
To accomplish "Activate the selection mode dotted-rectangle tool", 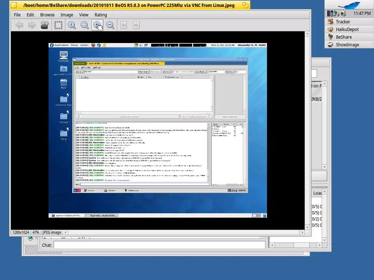I will [58, 25].
